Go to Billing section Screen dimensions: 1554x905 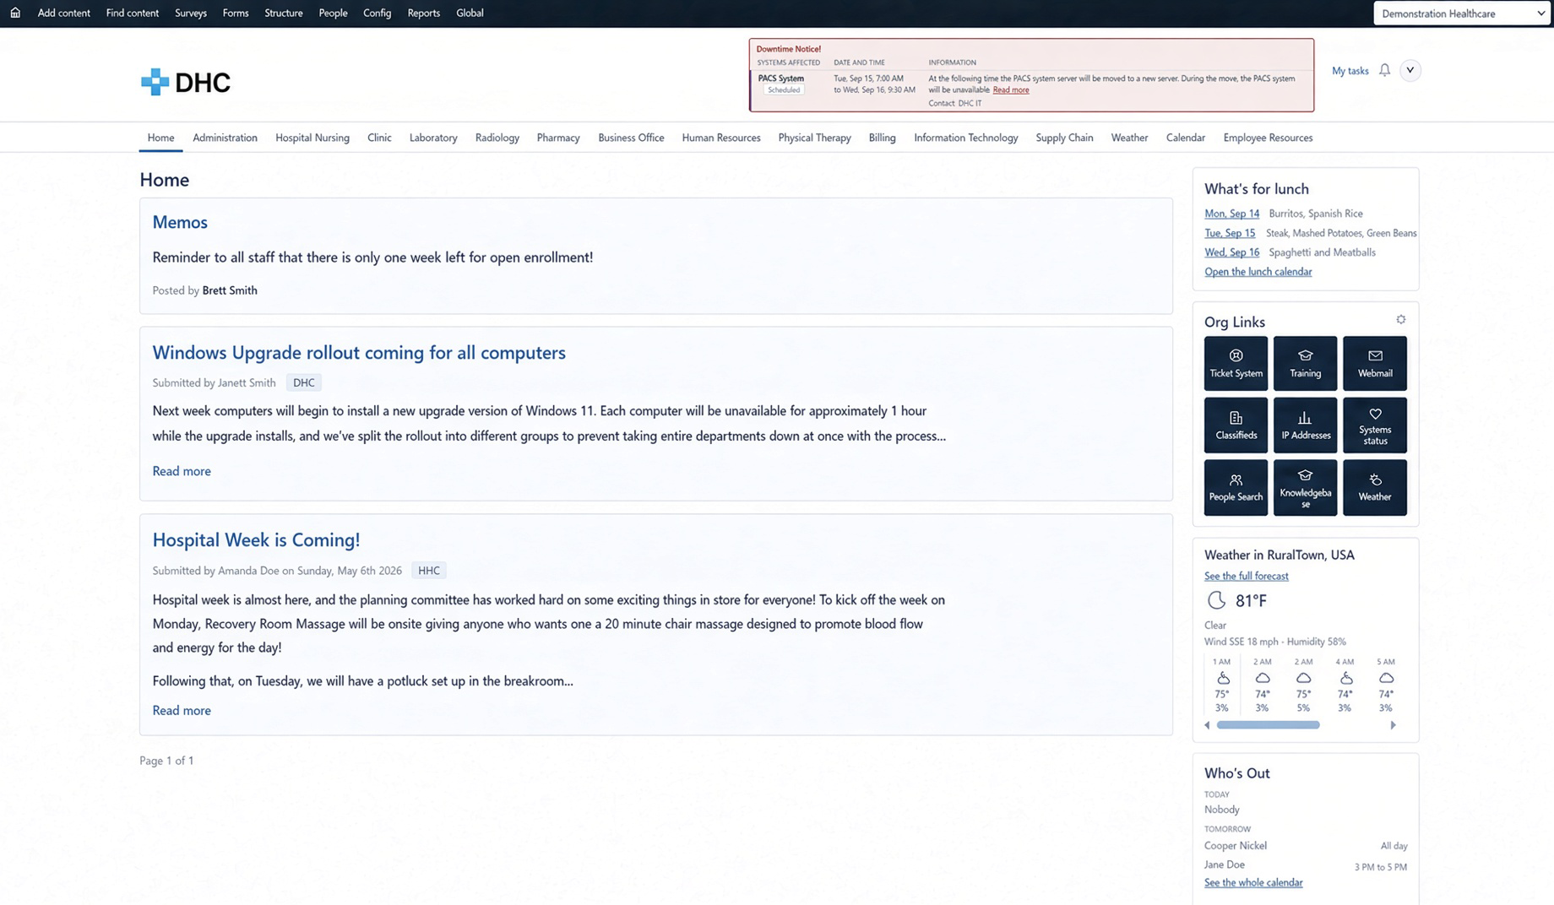[x=882, y=138]
